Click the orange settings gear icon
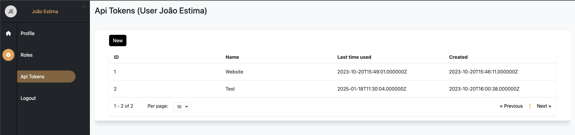 click(x=8, y=55)
